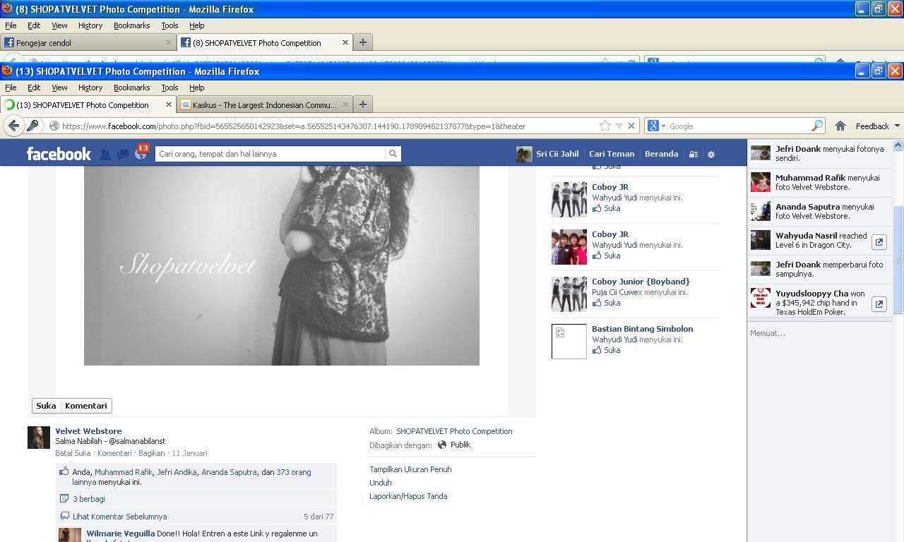
Task: Click the password key icon
Action: [32, 126]
